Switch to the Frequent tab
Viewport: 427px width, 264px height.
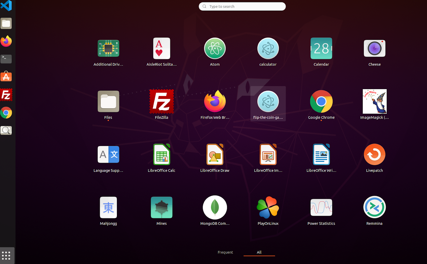pos(225,252)
